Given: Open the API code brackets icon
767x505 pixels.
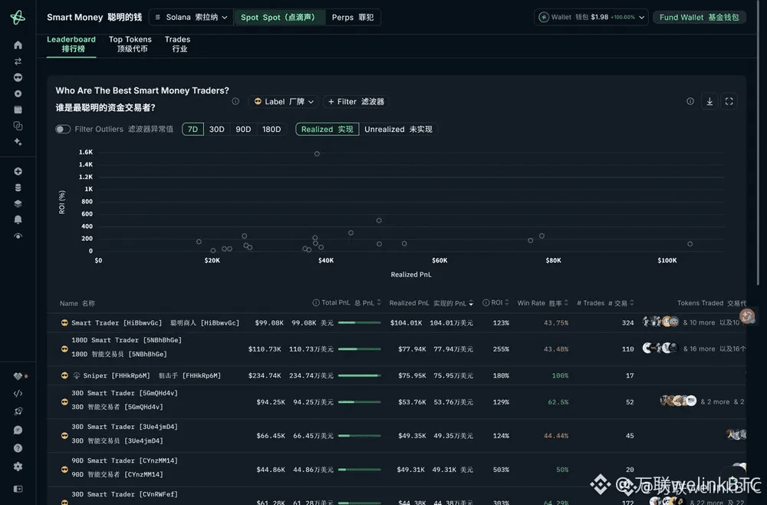Looking at the screenshot, I should pos(18,394).
